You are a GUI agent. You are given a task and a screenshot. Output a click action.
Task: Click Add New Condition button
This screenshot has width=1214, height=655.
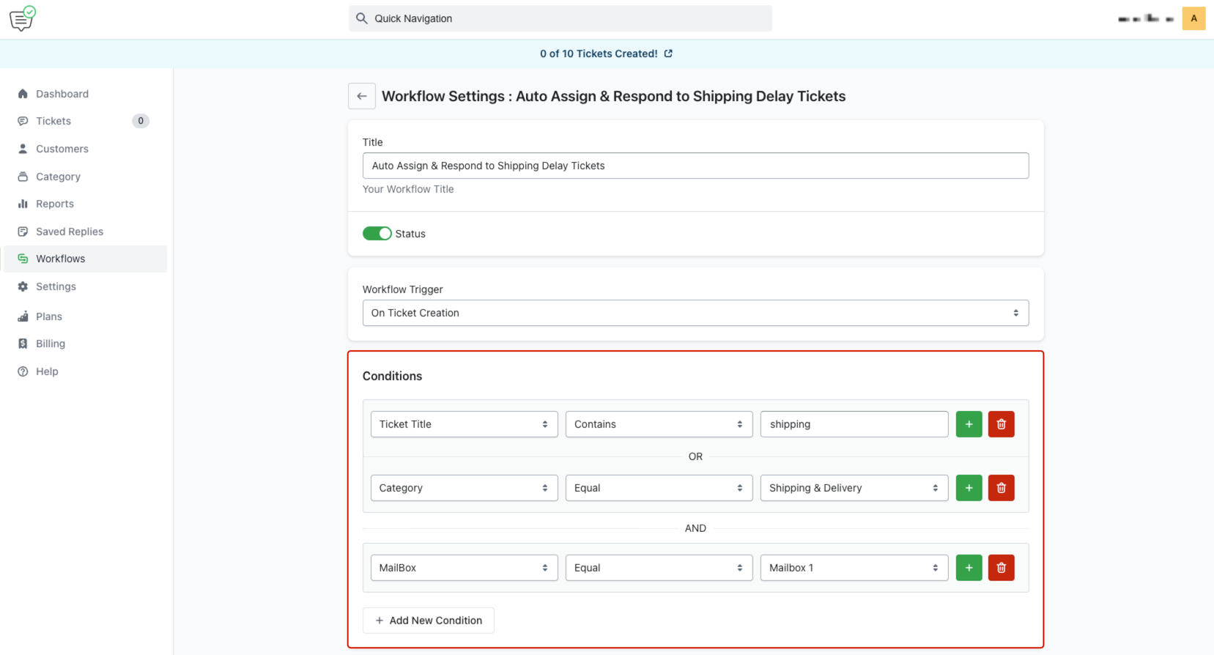[429, 621]
